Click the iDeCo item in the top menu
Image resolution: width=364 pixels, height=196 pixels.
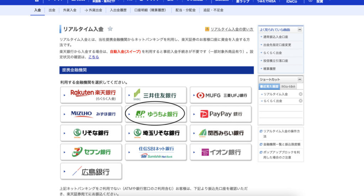[x=291, y=2]
